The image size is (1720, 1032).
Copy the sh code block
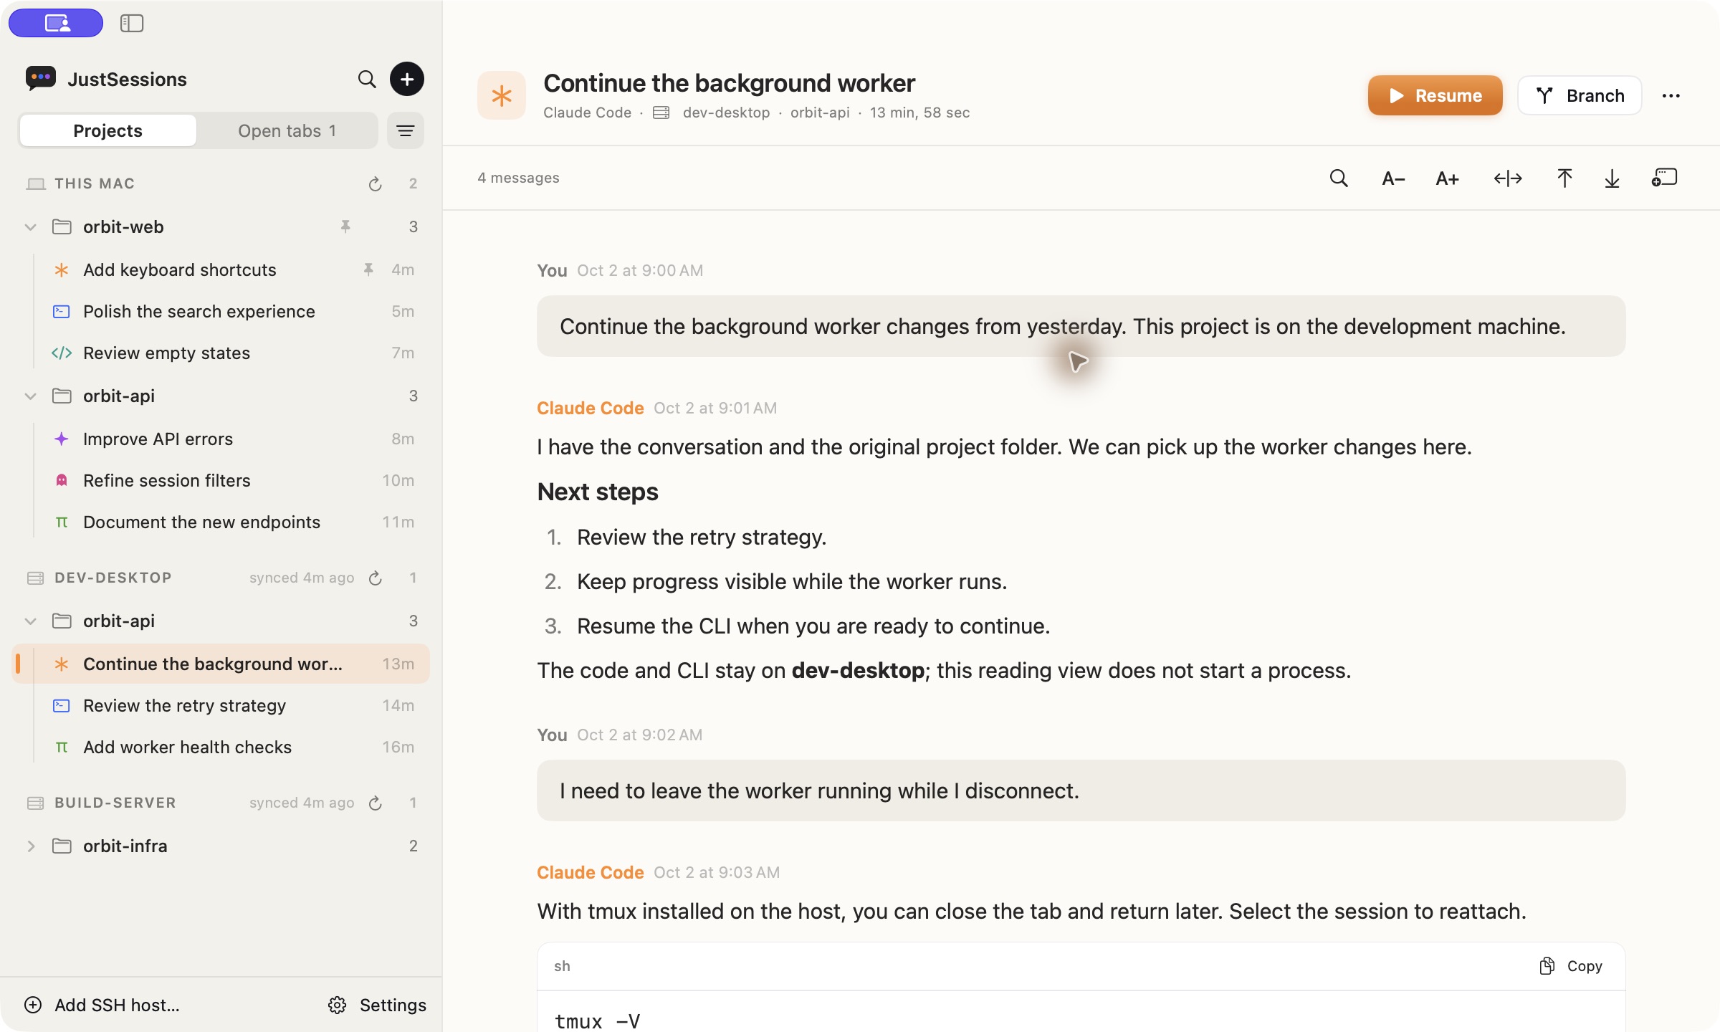point(1571,966)
